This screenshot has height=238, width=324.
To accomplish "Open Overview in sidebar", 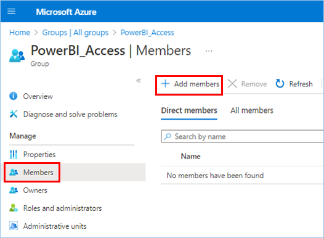I will (x=38, y=96).
